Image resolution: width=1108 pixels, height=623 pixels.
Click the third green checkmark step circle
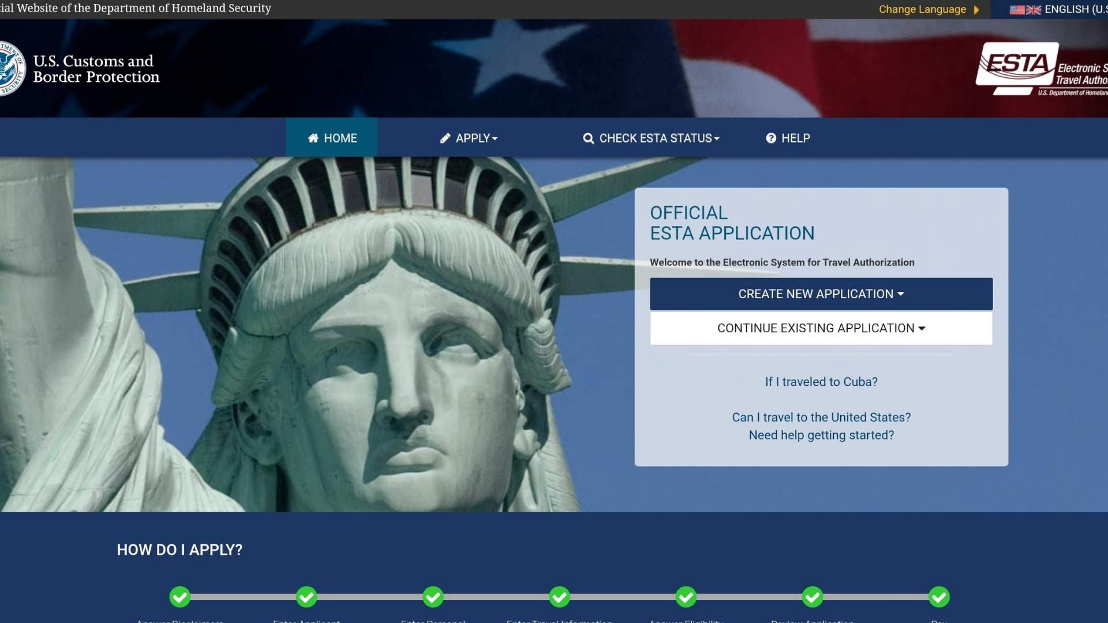tap(433, 597)
